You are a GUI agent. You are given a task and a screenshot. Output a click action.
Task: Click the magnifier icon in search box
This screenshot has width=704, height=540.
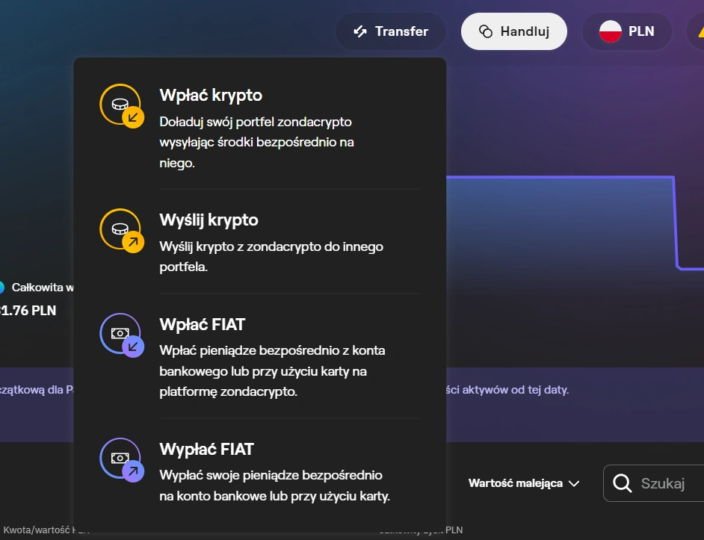622,483
